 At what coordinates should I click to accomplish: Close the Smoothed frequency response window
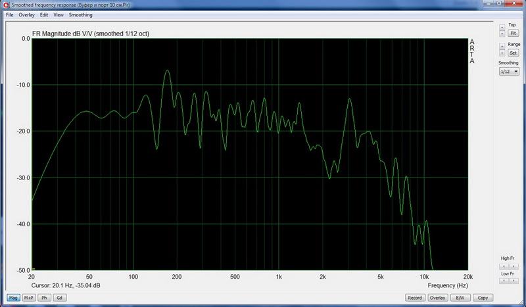click(514, 3)
